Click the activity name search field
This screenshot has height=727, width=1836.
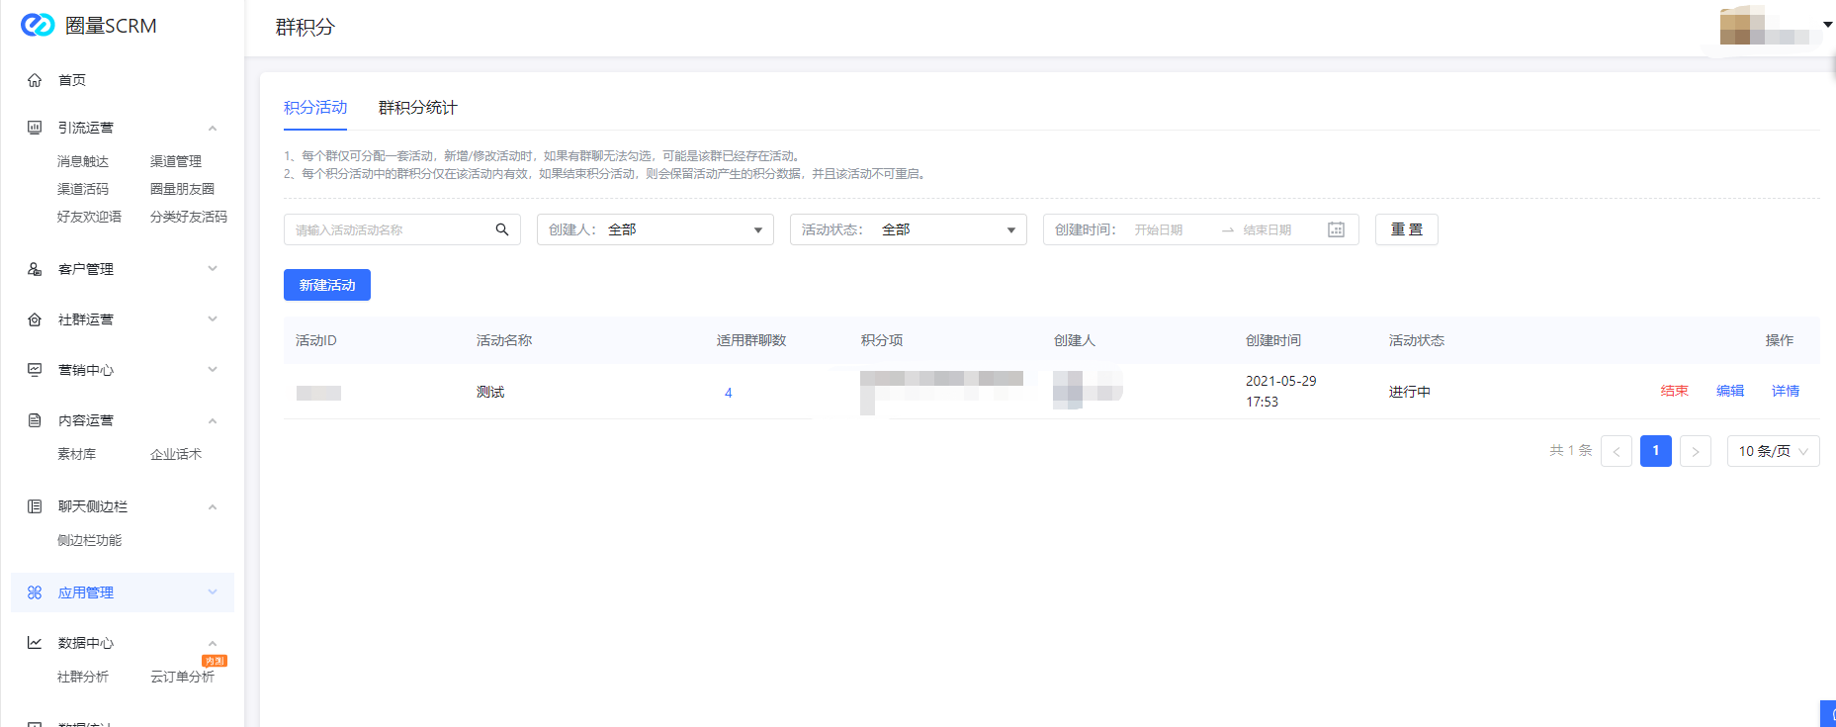pos(391,229)
